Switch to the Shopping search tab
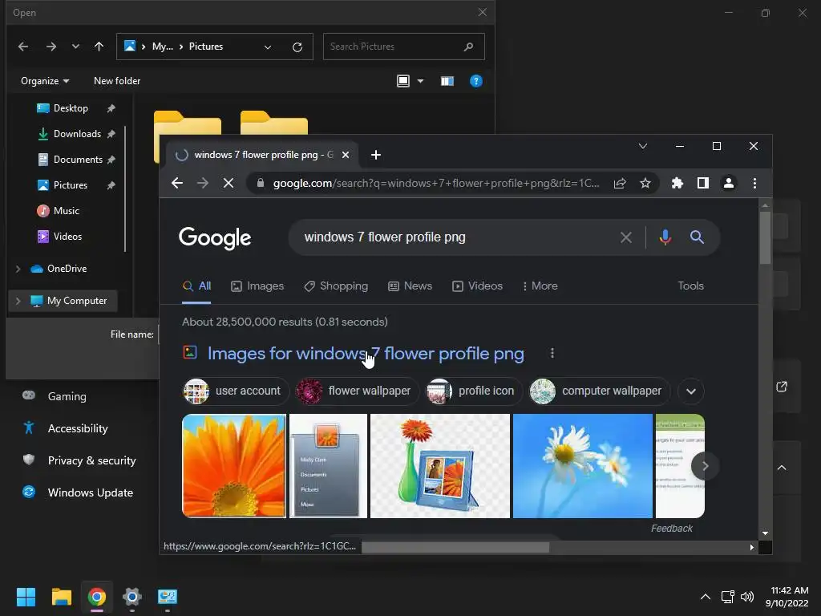 point(336,286)
